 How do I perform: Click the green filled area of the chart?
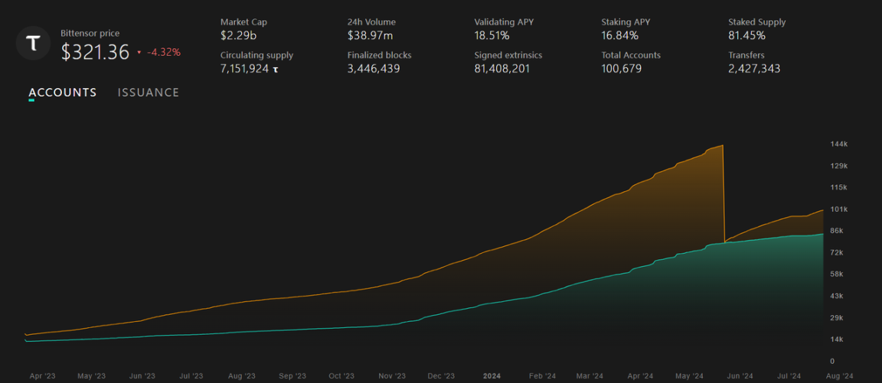click(689, 306)
